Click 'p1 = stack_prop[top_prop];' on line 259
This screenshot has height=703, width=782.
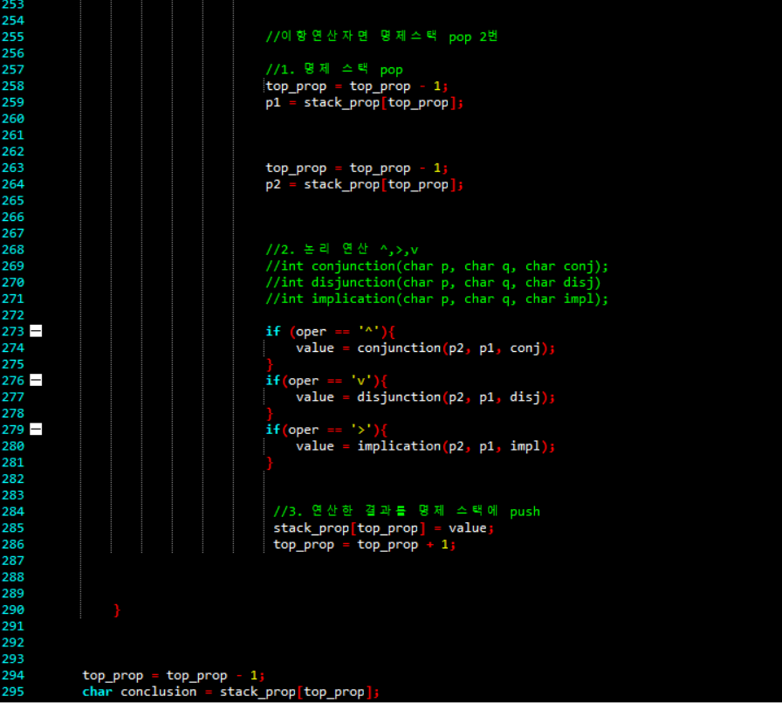[x=365, y=103]
